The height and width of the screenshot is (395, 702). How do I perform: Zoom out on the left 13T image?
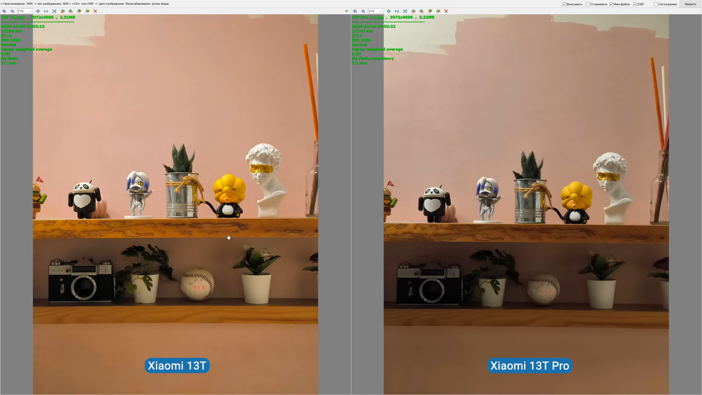click(12, 11)
